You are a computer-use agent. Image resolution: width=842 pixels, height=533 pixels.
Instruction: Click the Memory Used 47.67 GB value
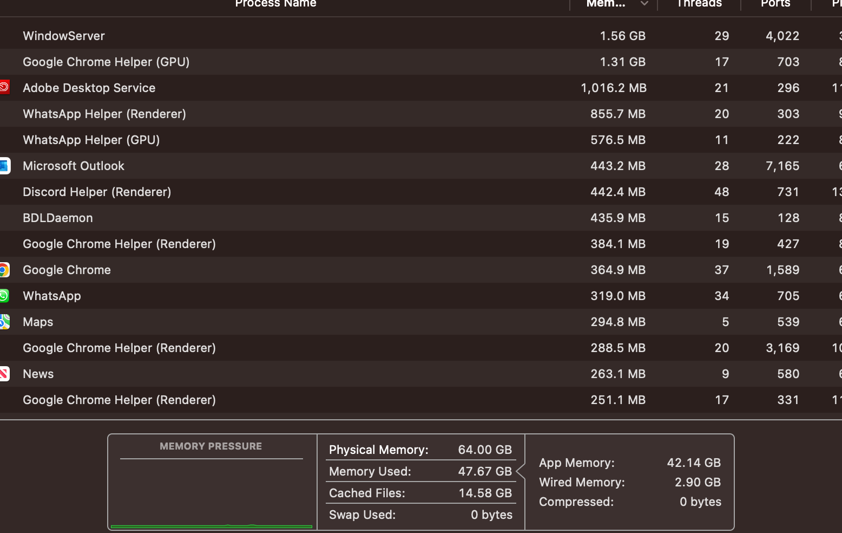485,471
